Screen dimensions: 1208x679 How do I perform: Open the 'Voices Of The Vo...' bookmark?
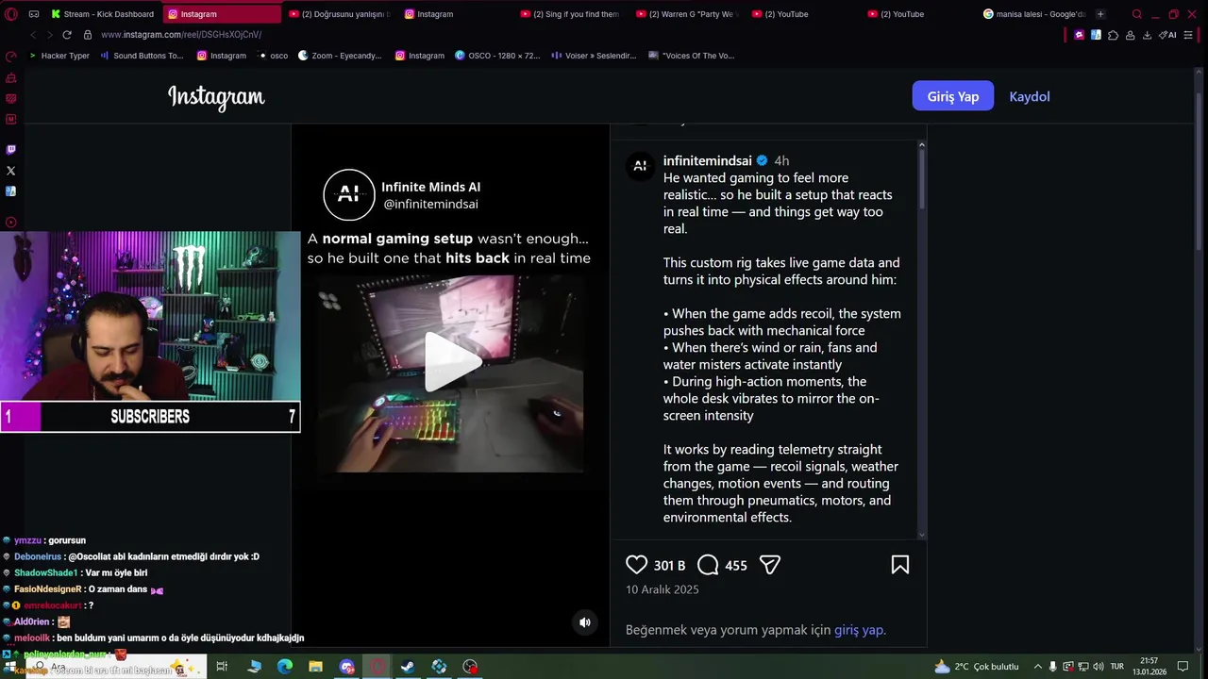(x=691, y=56)
